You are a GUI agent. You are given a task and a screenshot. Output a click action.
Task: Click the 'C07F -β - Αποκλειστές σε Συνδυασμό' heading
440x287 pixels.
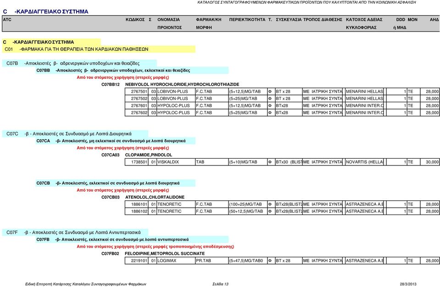[x=75, y=232]
